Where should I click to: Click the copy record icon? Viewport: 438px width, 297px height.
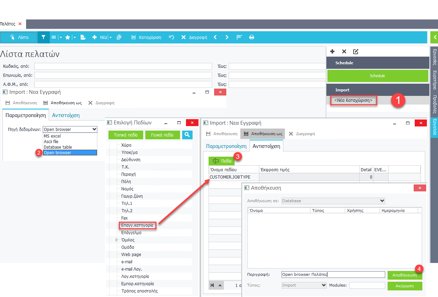119,37
